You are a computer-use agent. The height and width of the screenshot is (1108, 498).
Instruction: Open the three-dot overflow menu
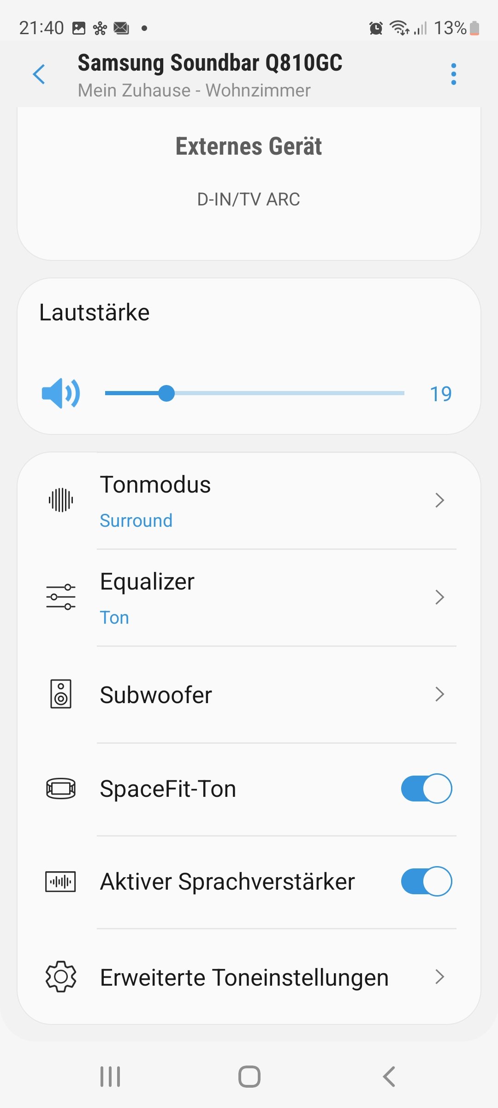(x=454, y=74)
